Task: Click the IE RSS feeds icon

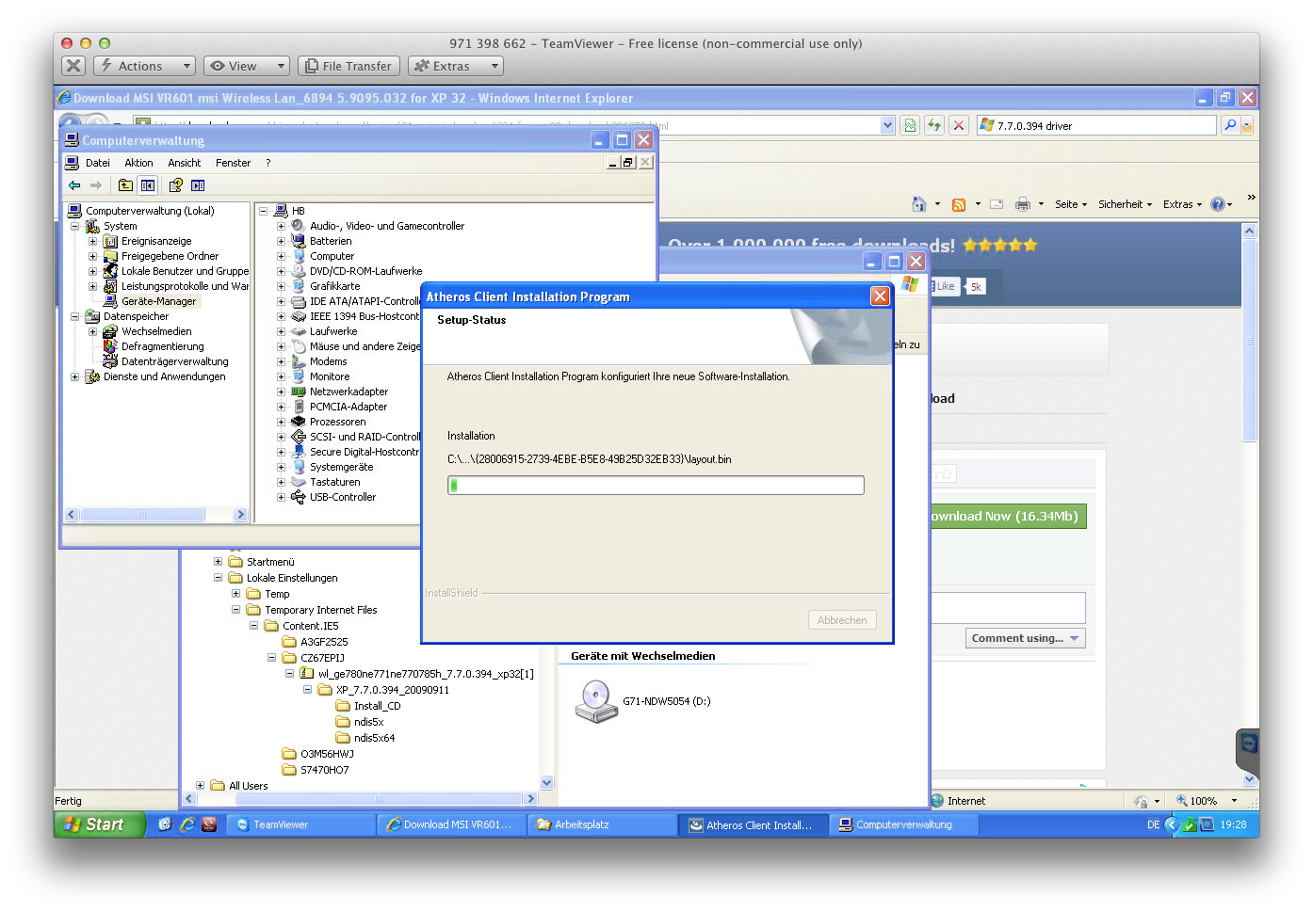Action: pyautogui.click(x=959, y=204)
